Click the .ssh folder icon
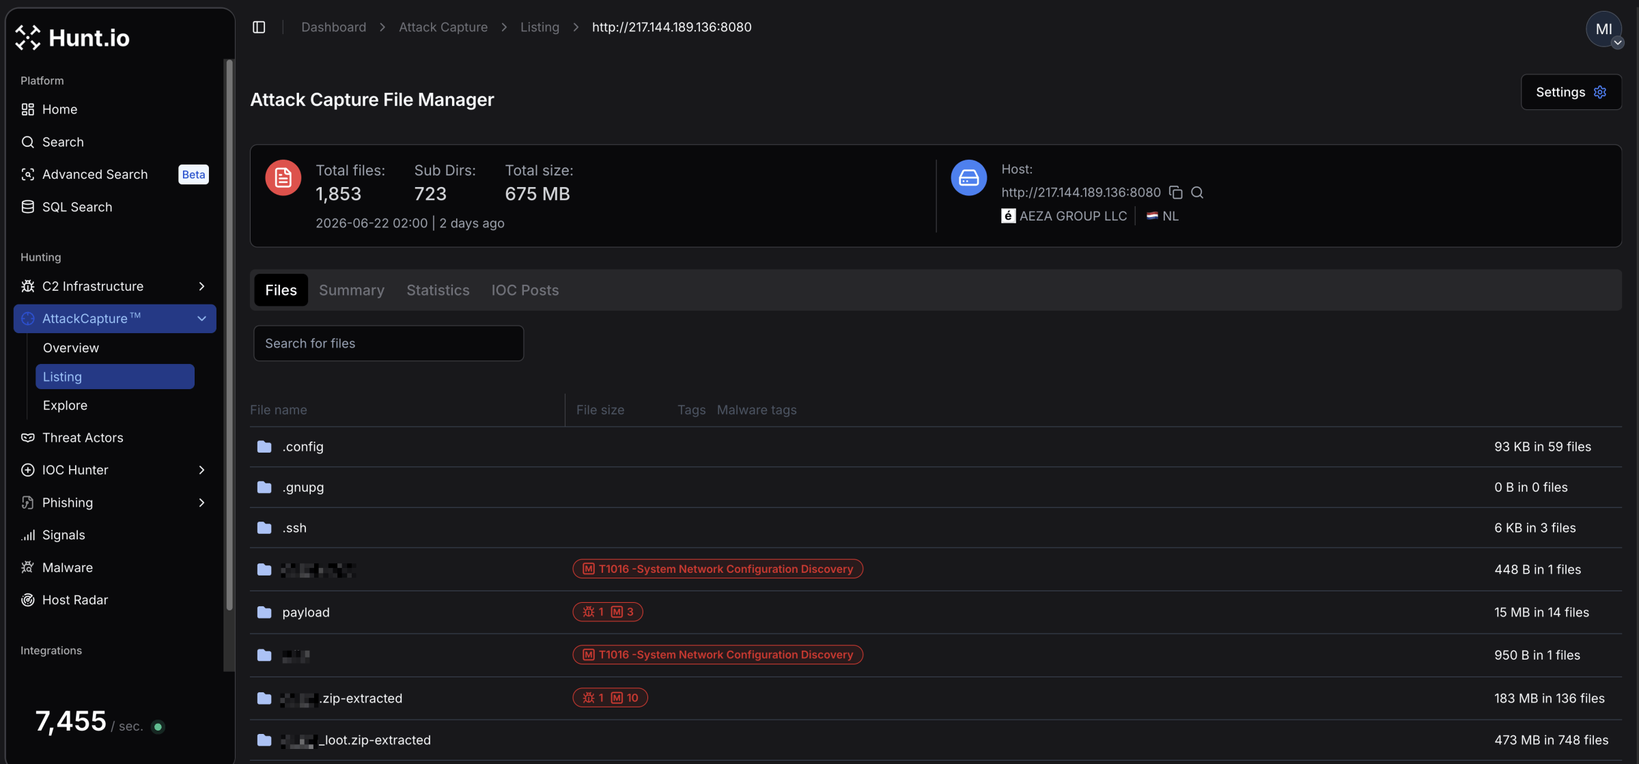The width and height of the screenshot is (1639, 764). pos(264,528)
